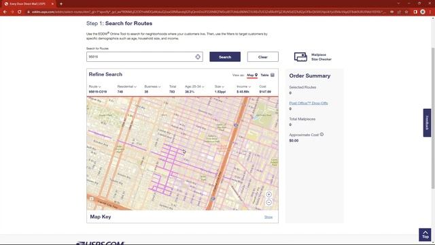Open the Feedback side tab
This screenshot has height=245, width=435.
point(427,122)
